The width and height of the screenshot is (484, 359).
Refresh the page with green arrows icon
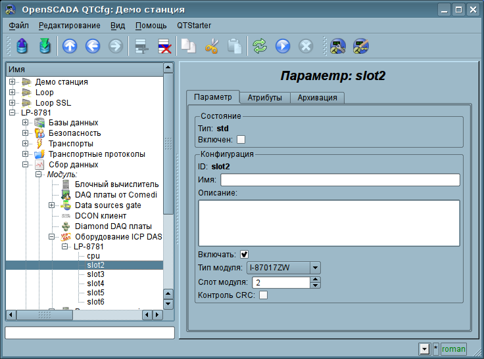pos(260,46)
